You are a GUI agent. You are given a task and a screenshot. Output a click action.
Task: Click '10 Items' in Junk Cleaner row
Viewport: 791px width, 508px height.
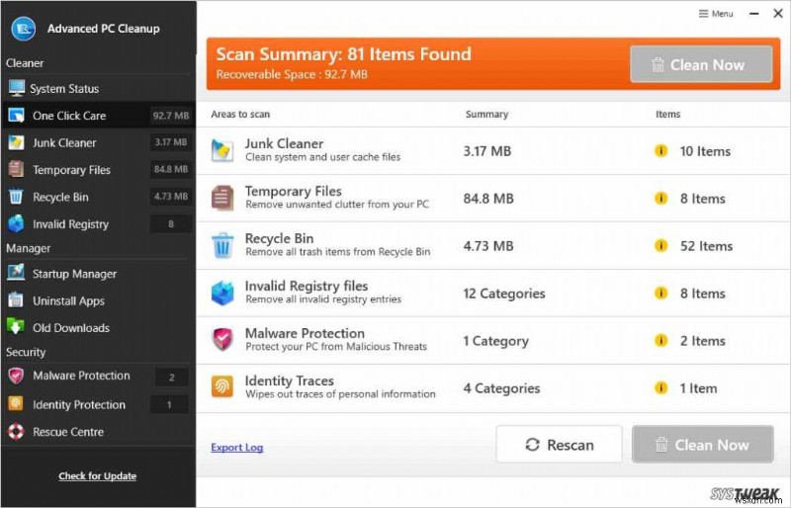705,151
